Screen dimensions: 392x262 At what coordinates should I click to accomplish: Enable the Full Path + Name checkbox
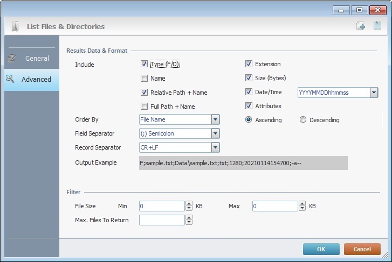point(144,107)
